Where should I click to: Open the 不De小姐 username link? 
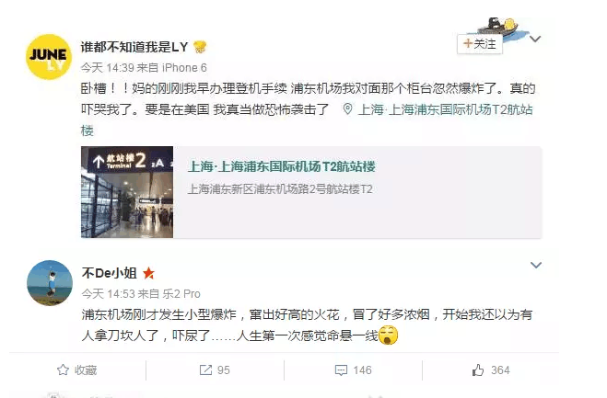(x=110, y=273)
